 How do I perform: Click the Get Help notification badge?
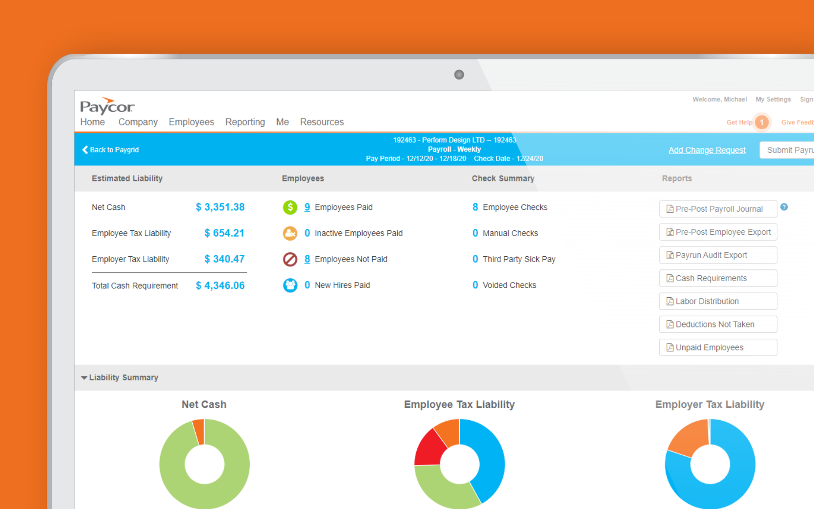click(761, 122)
